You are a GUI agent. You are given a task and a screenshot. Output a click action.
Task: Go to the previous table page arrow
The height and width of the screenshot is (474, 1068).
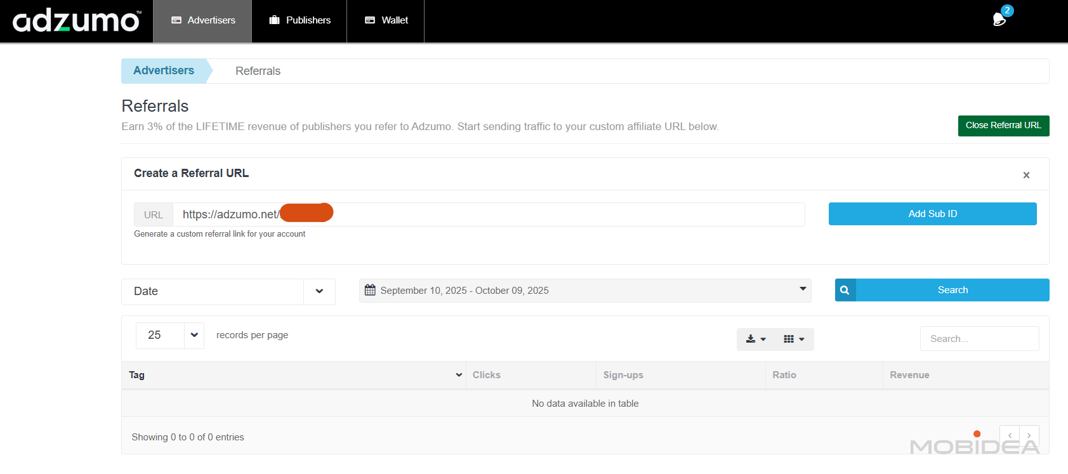[1010, 435]
